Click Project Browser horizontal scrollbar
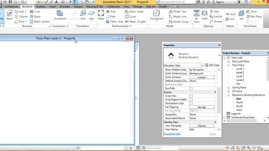This screenshot has height=151, width=269. tap(241, 120)
